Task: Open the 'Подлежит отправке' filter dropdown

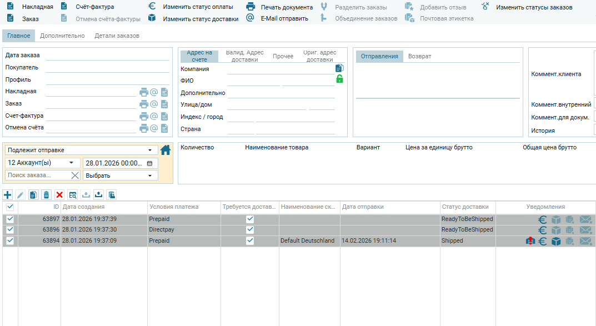Action: point(81,151)
